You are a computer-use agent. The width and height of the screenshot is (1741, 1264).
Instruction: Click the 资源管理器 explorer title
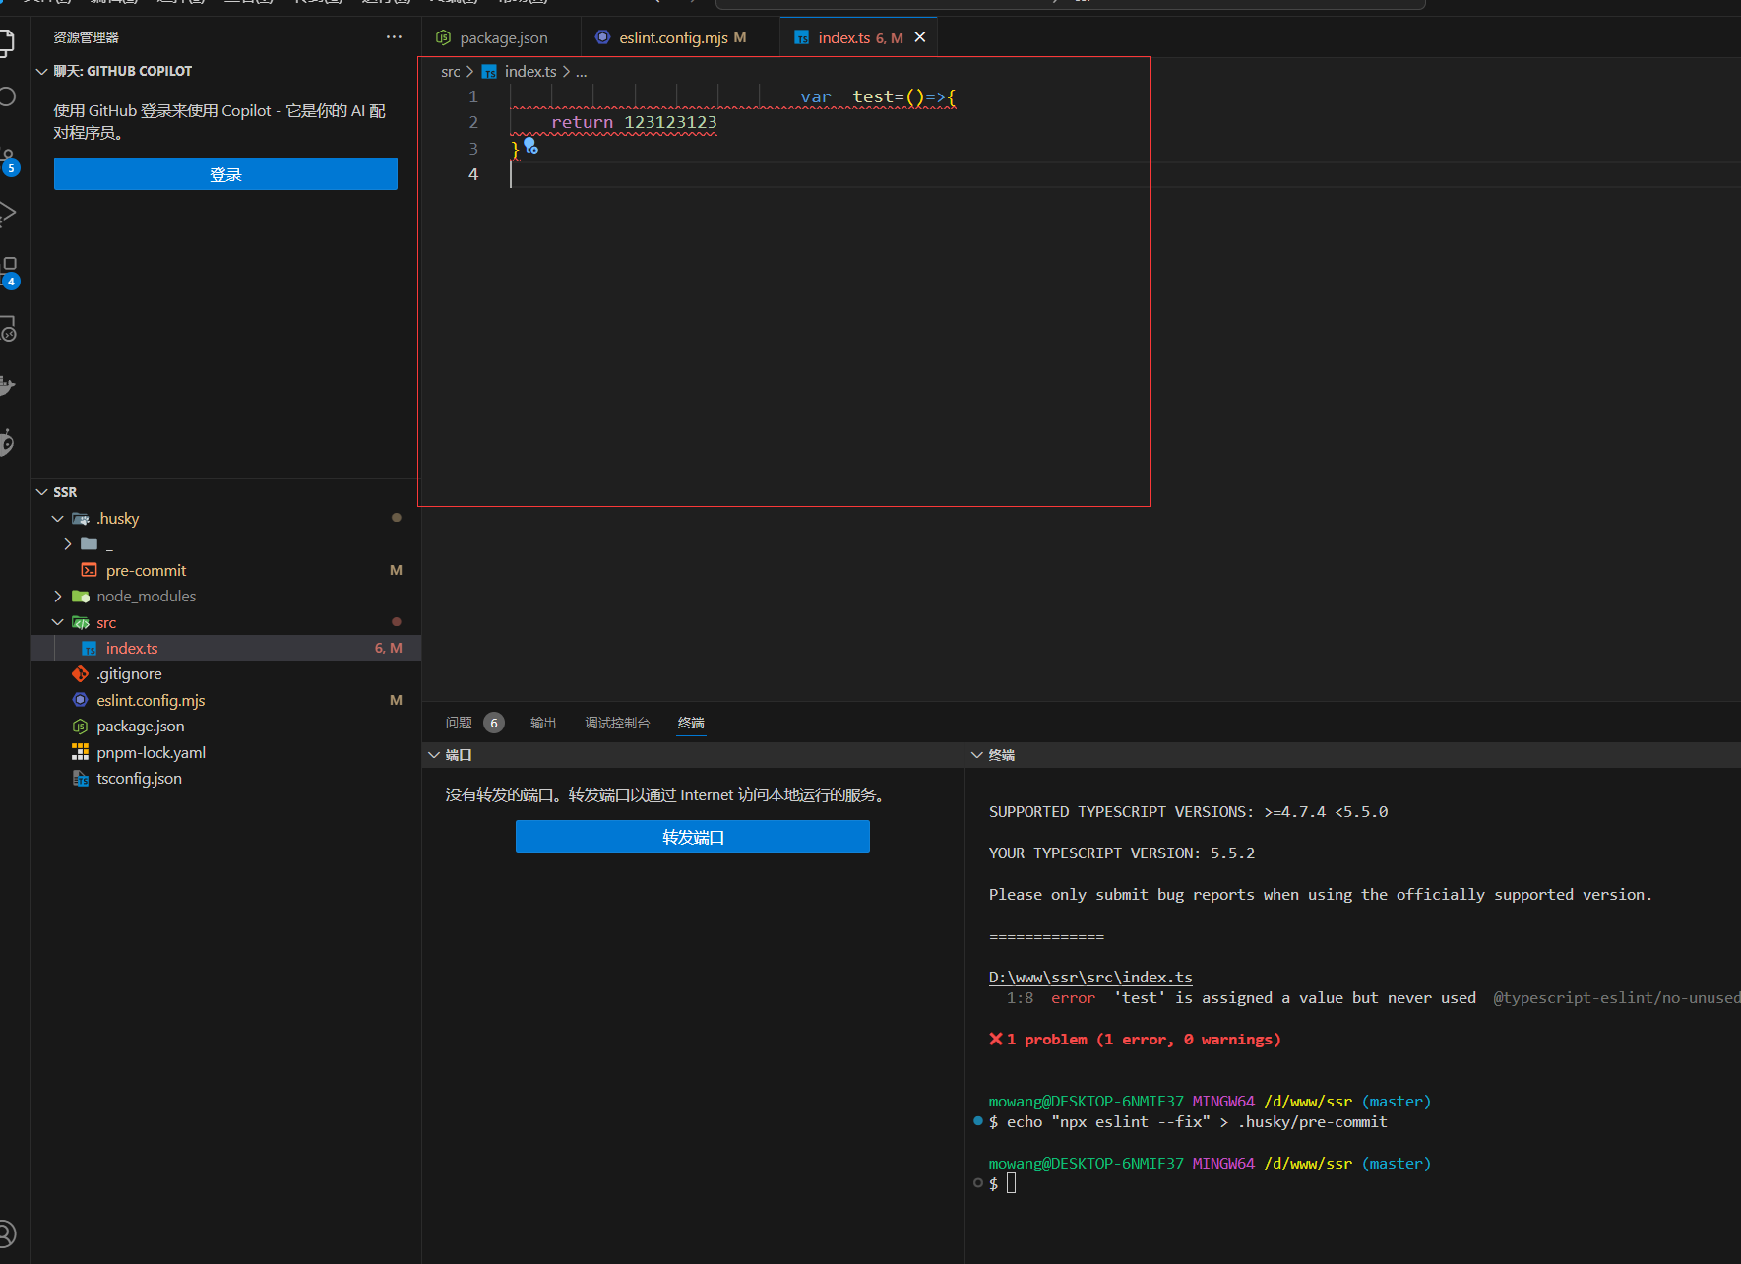tap(86, 37)
